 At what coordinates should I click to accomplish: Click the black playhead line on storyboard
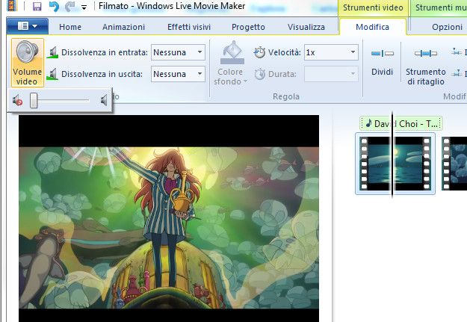(x=392, y=155)
